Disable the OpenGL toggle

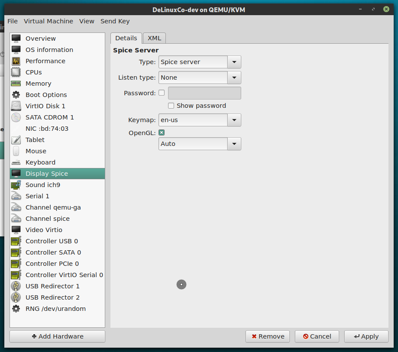(161, 132)
